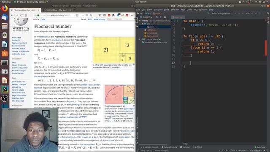Open Terminal tool window
This screenshot has width=270, height=152.
coord(185,147)
